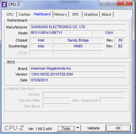Image resolution: width=136 pixels, height=134 pixels.
Task: Click the Graphic Interface Version field
Action: click(x=84, y=94)
